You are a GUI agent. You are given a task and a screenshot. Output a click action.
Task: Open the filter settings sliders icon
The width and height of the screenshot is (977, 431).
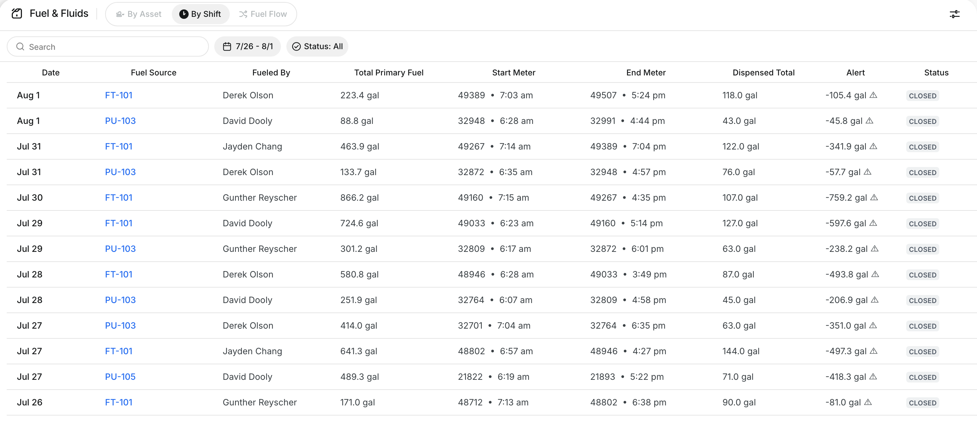pos(954,14)
